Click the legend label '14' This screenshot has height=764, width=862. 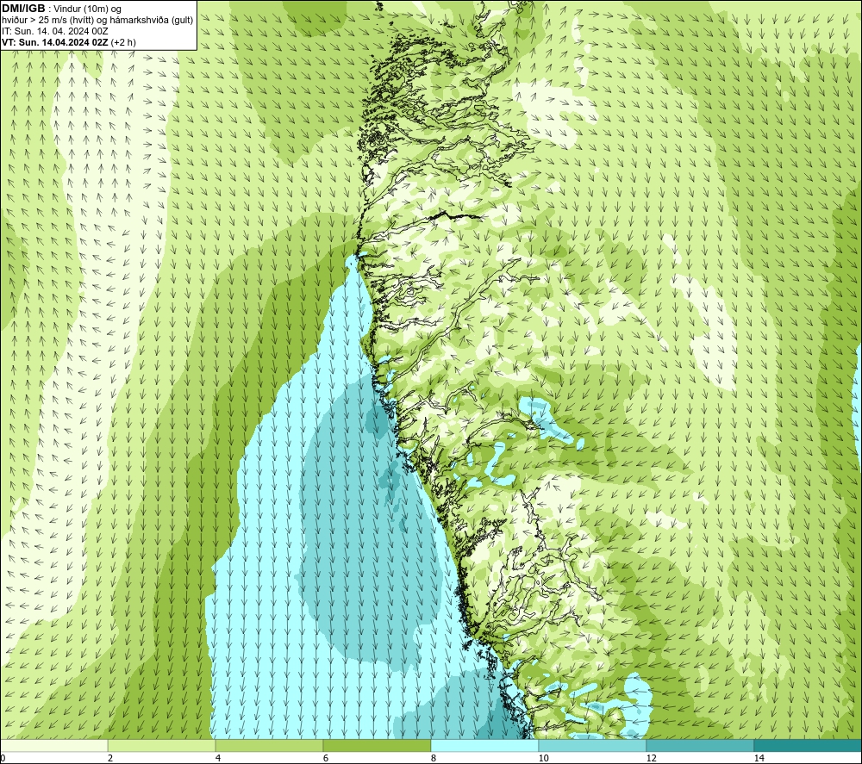(759, 758)
